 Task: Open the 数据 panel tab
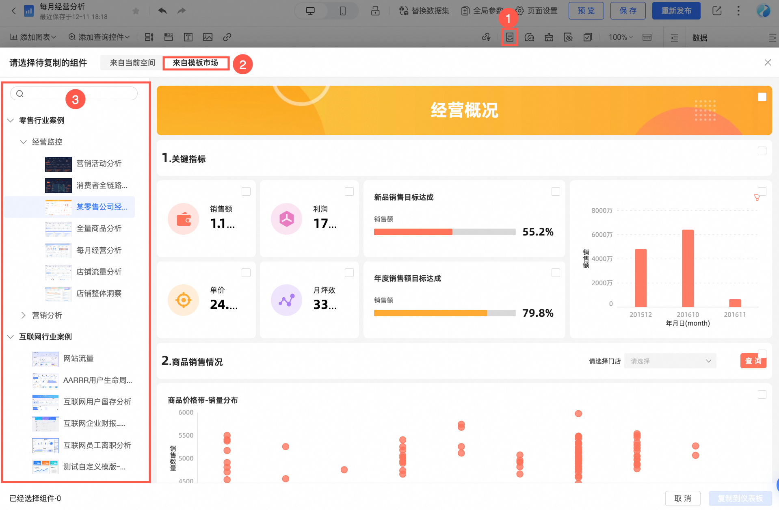click(x=700, y=38)
